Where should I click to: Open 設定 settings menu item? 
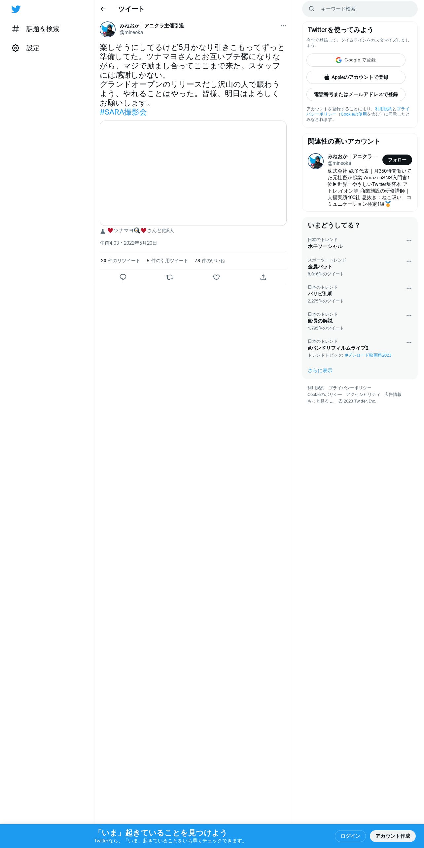pos(26,48)
